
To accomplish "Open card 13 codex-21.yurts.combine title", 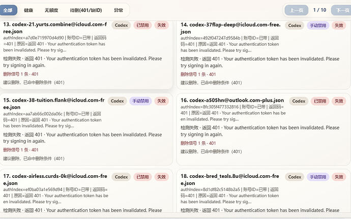I will [x=55, y=28].
